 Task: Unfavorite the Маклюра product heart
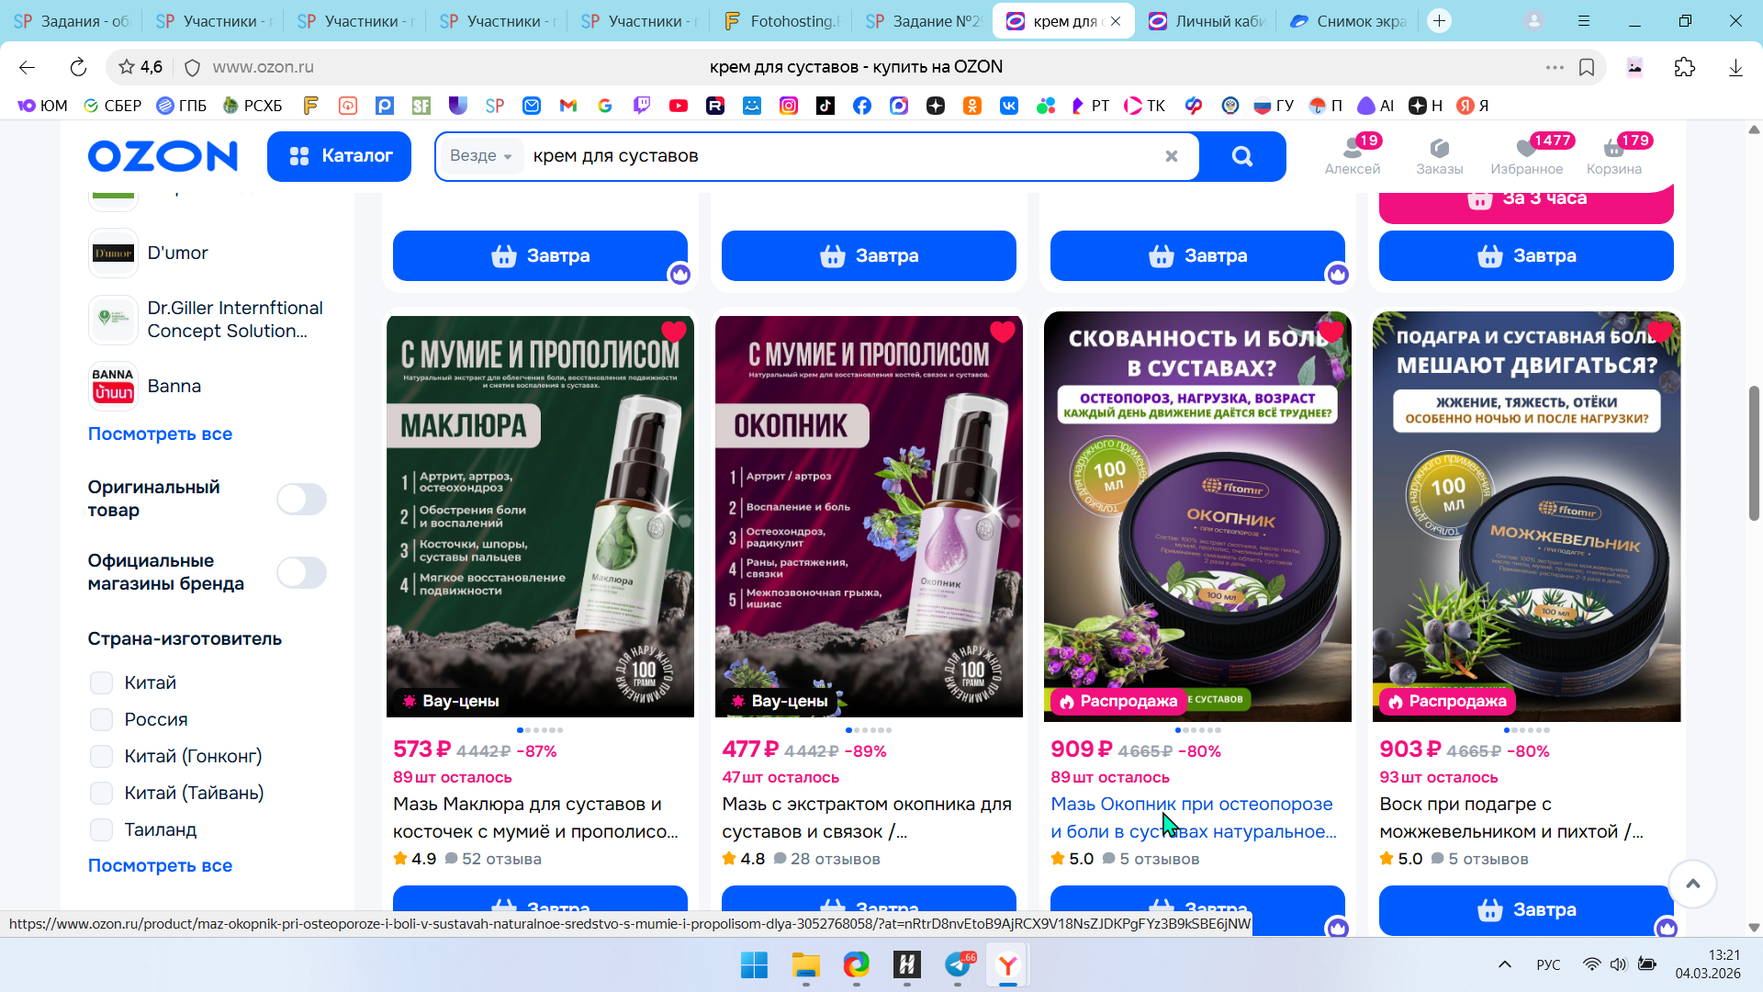click(x=674, y=332)
